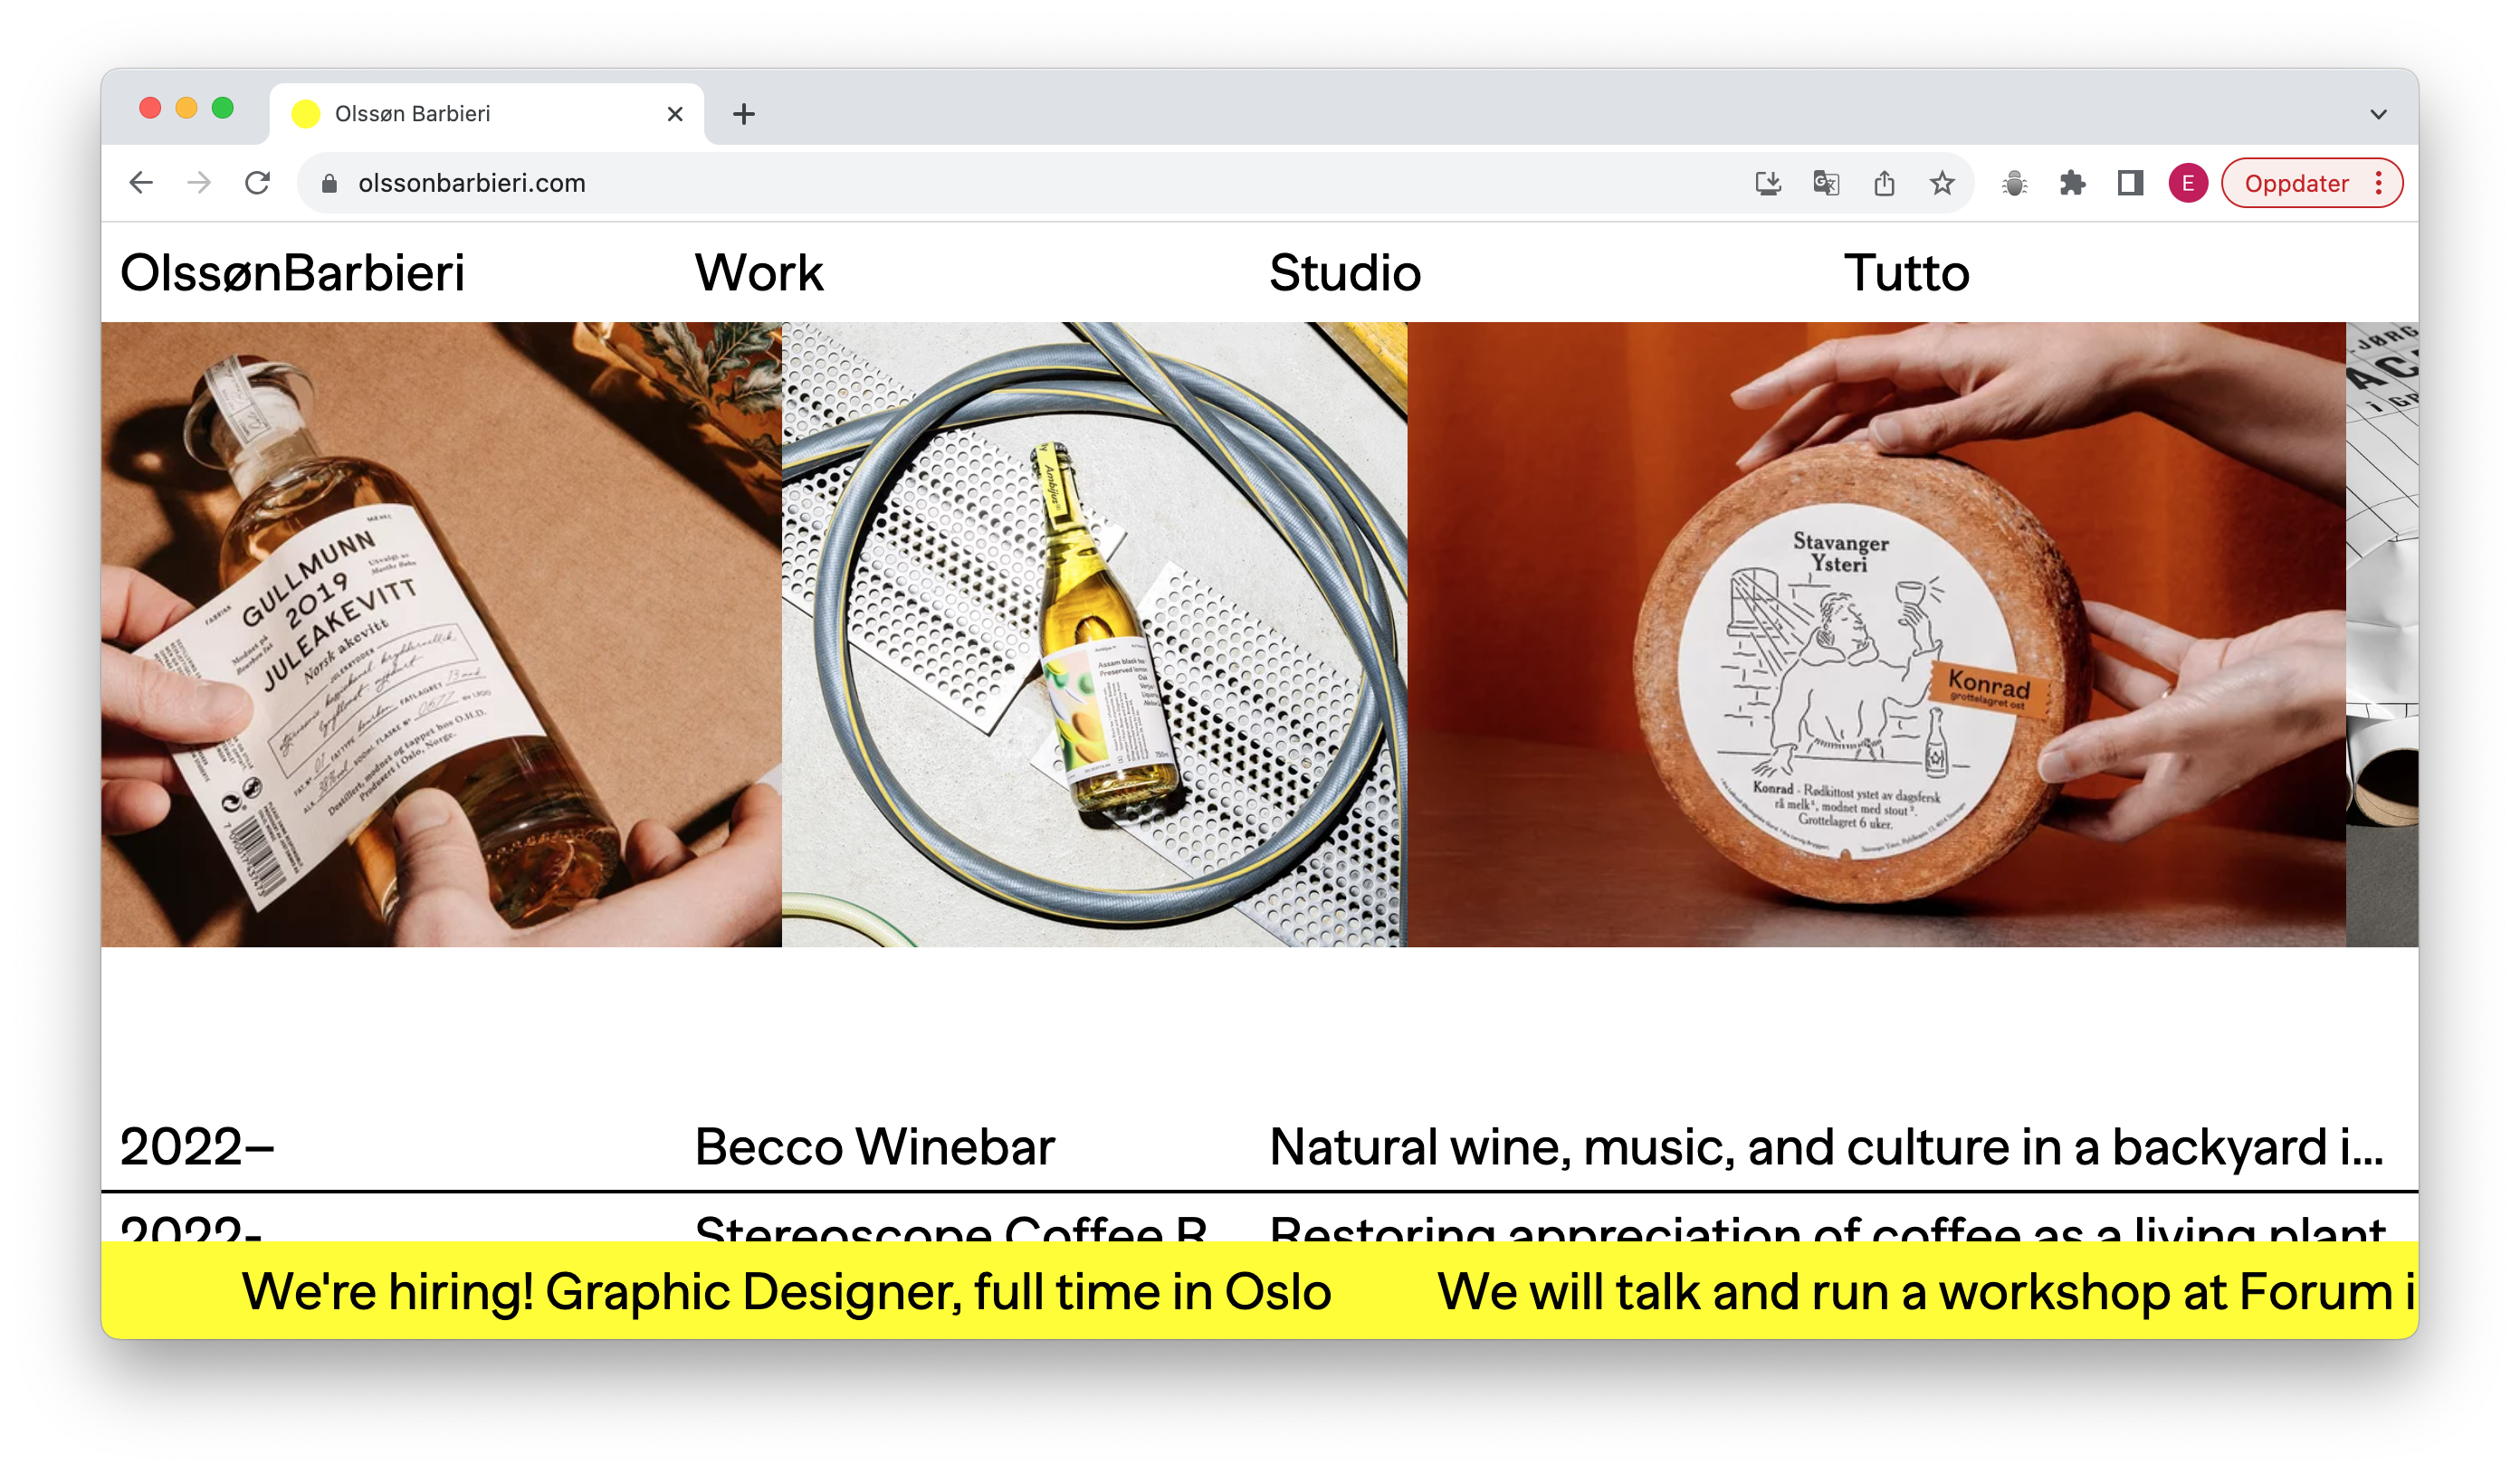This screenshot has height=1473, width=2520.
Task: Open the Gullmunn Juleakevitt bottle image
Action: [441, 634]
